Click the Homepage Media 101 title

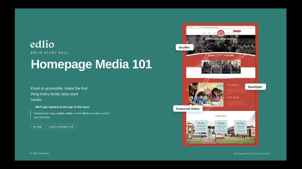pyautogui.click(x=91, y=64)
